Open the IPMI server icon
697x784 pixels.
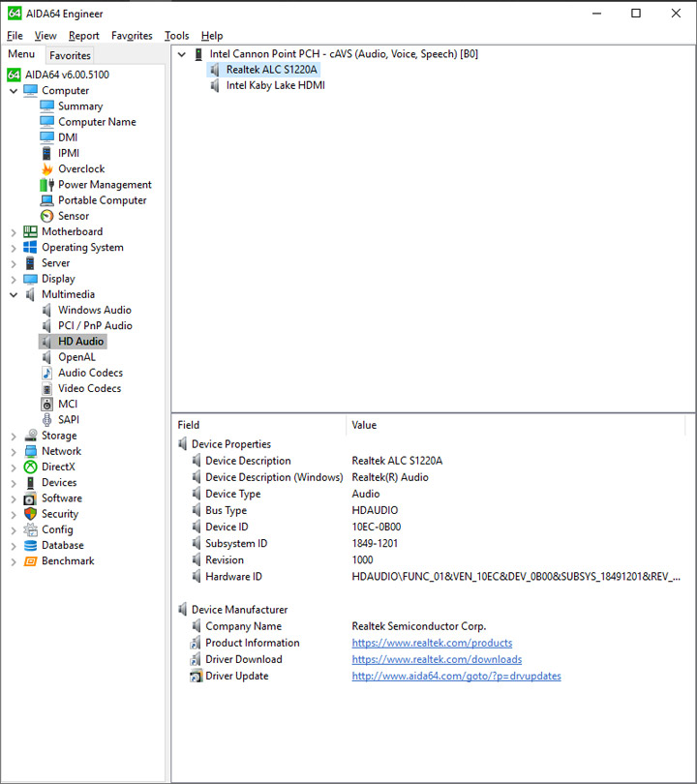click(x=47, y=153)
